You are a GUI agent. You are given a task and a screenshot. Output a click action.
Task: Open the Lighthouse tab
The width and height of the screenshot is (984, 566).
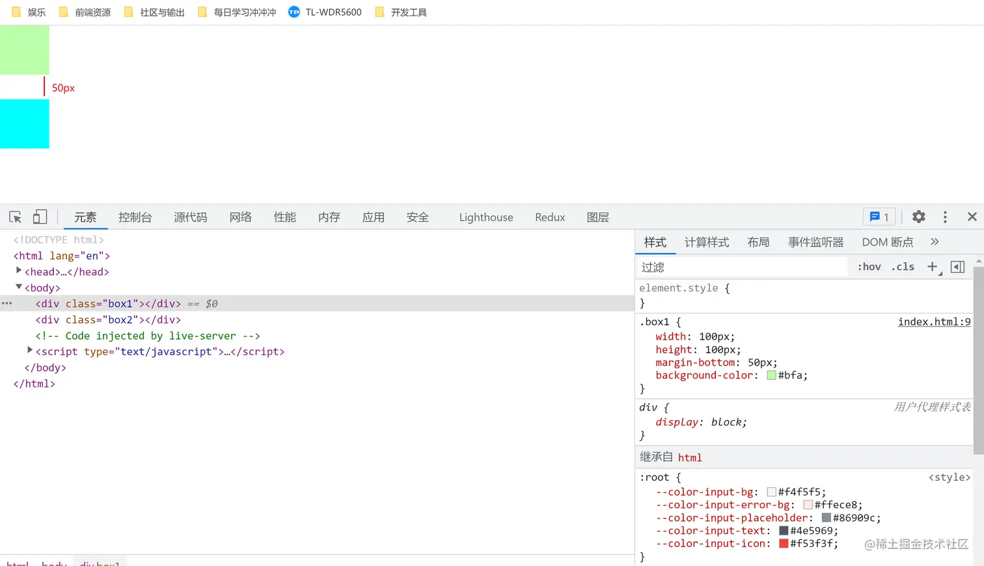pyautogui.click(x=486, y=217)
